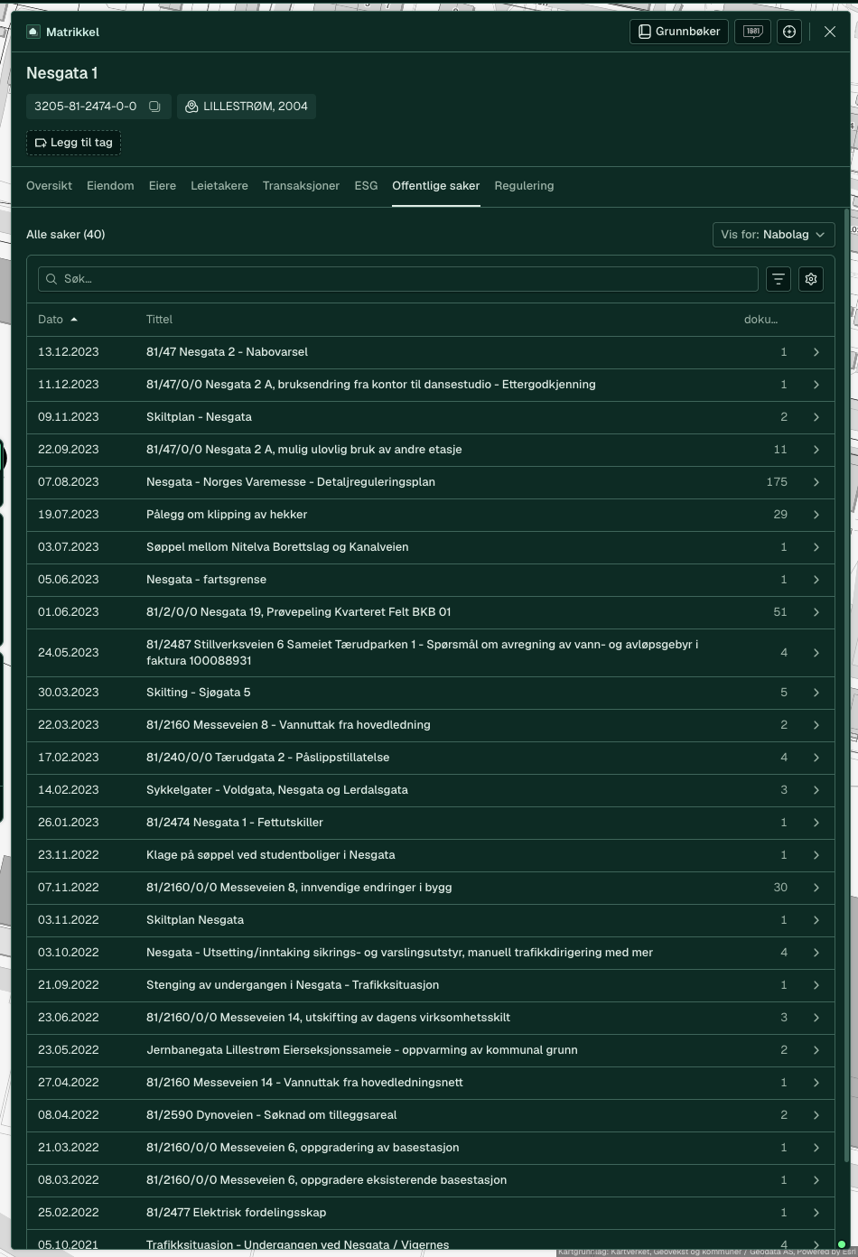858x1257 pixels.
Task: Open Grunnbøker button
Action: (x=679, y=32)
